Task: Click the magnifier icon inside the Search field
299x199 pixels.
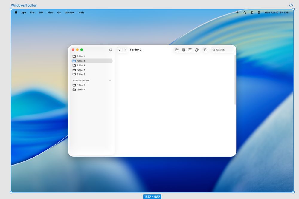Action: [214, 50]
